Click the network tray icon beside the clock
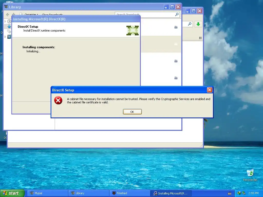 coord(244,193)
